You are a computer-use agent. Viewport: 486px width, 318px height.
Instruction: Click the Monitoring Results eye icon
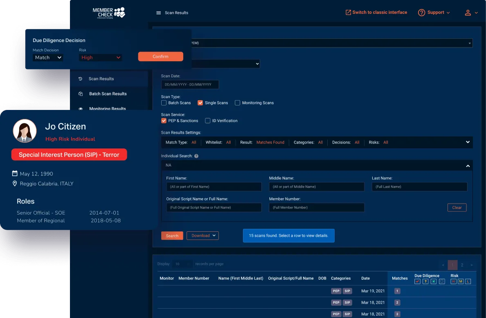[x=81, y=108]
